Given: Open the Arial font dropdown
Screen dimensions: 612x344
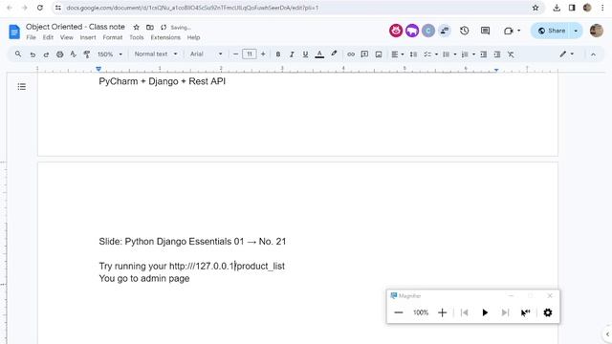Looking at the screenshot, I should (207, 54).
